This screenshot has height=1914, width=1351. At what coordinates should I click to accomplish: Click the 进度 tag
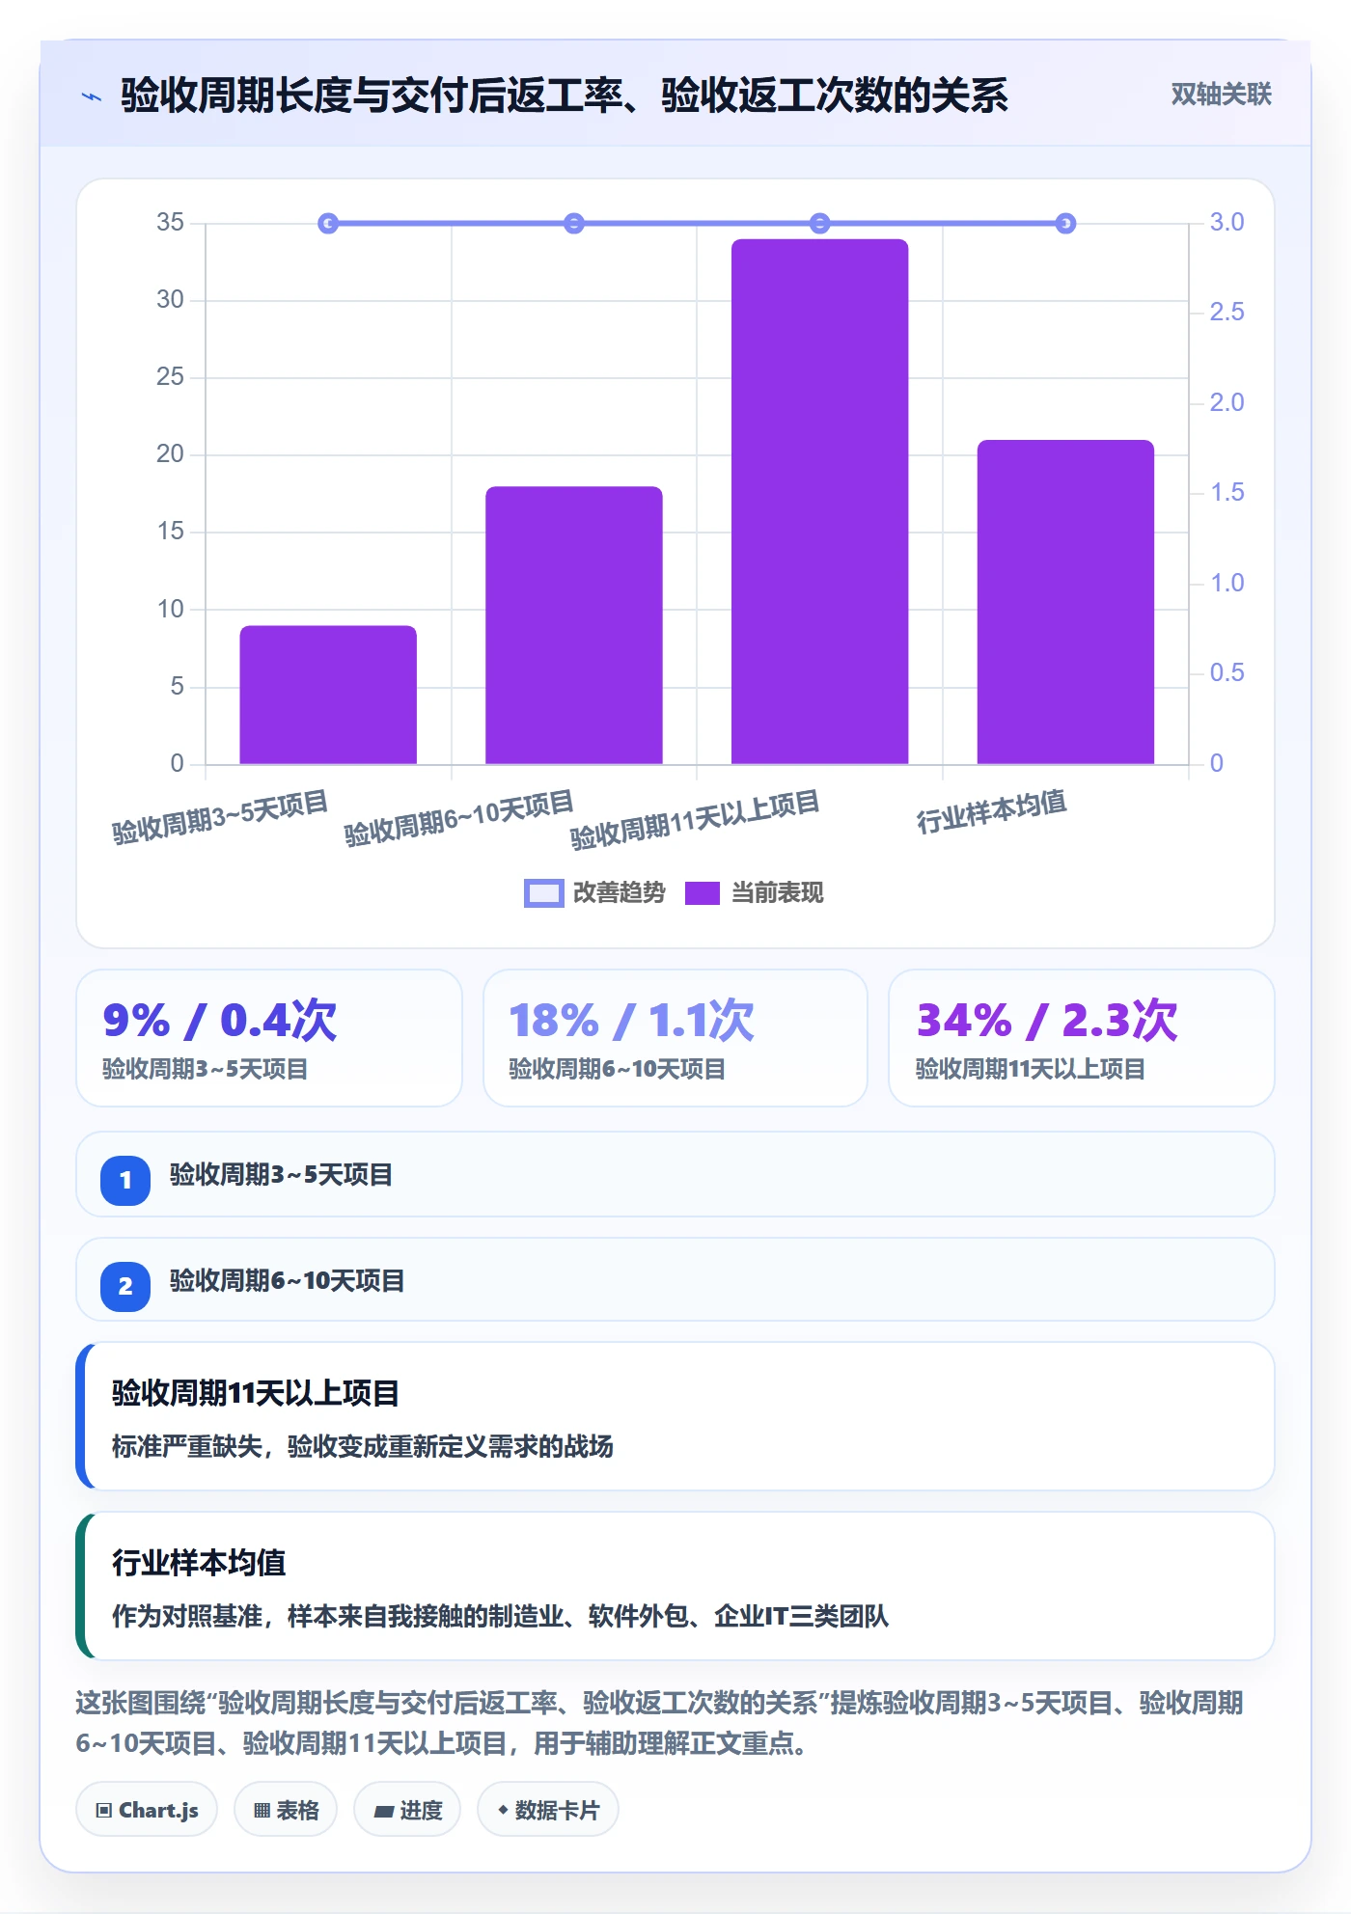click(x=407, y=1810)
